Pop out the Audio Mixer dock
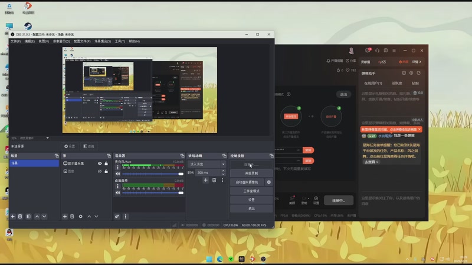Viewport: 472px width, 265px height. tap(182, 155)
